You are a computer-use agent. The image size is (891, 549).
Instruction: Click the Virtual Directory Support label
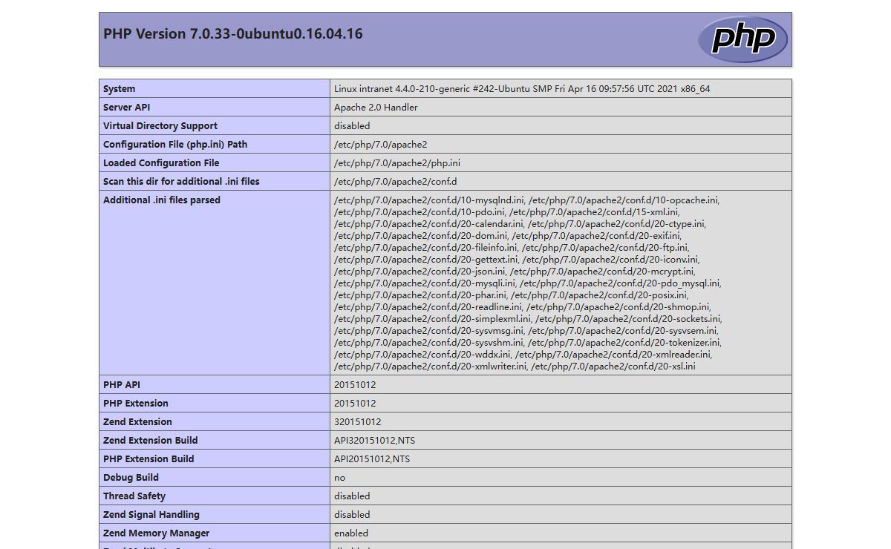click(160, 125)
